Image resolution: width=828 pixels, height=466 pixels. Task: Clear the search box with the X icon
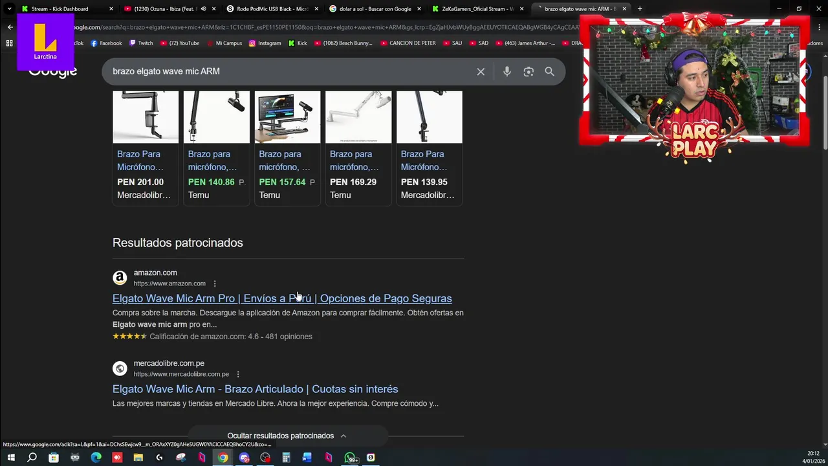click(481, 72)
